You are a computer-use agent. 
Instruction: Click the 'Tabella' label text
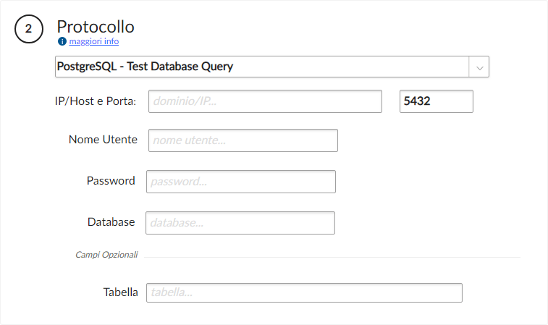tap(120, 292)
